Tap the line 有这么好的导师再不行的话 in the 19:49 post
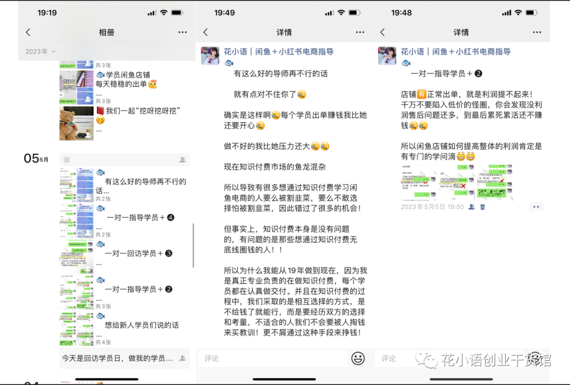 (281, 74)
